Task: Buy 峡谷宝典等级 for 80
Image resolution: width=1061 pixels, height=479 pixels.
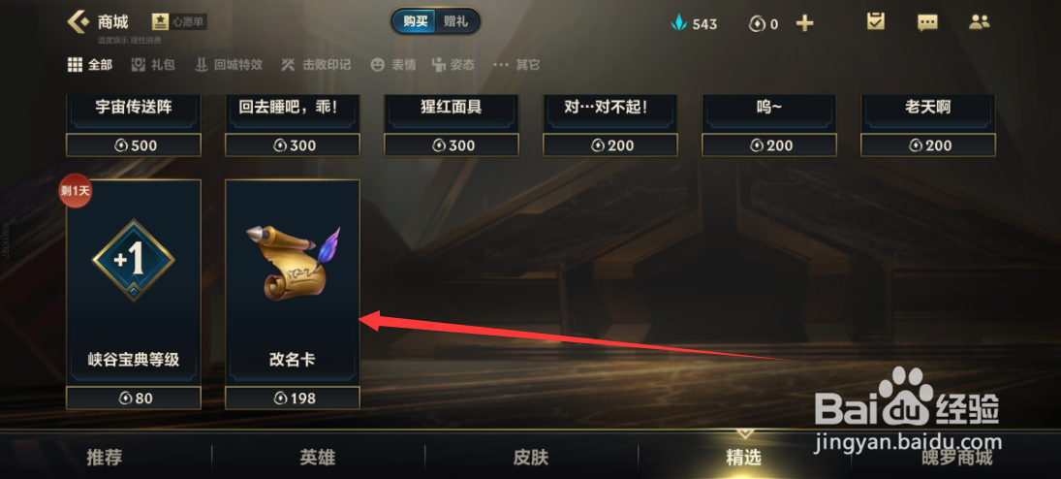Action: point(134,399)
